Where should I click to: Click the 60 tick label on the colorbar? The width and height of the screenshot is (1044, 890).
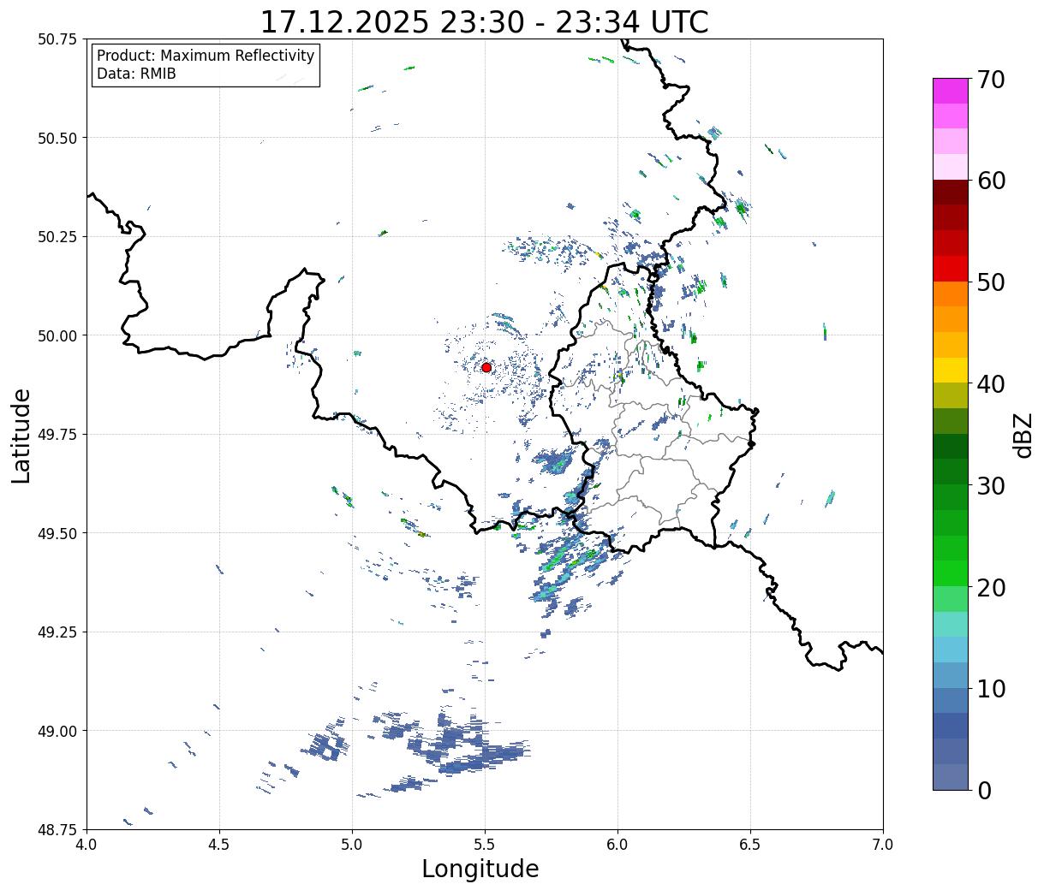point(991,181)
